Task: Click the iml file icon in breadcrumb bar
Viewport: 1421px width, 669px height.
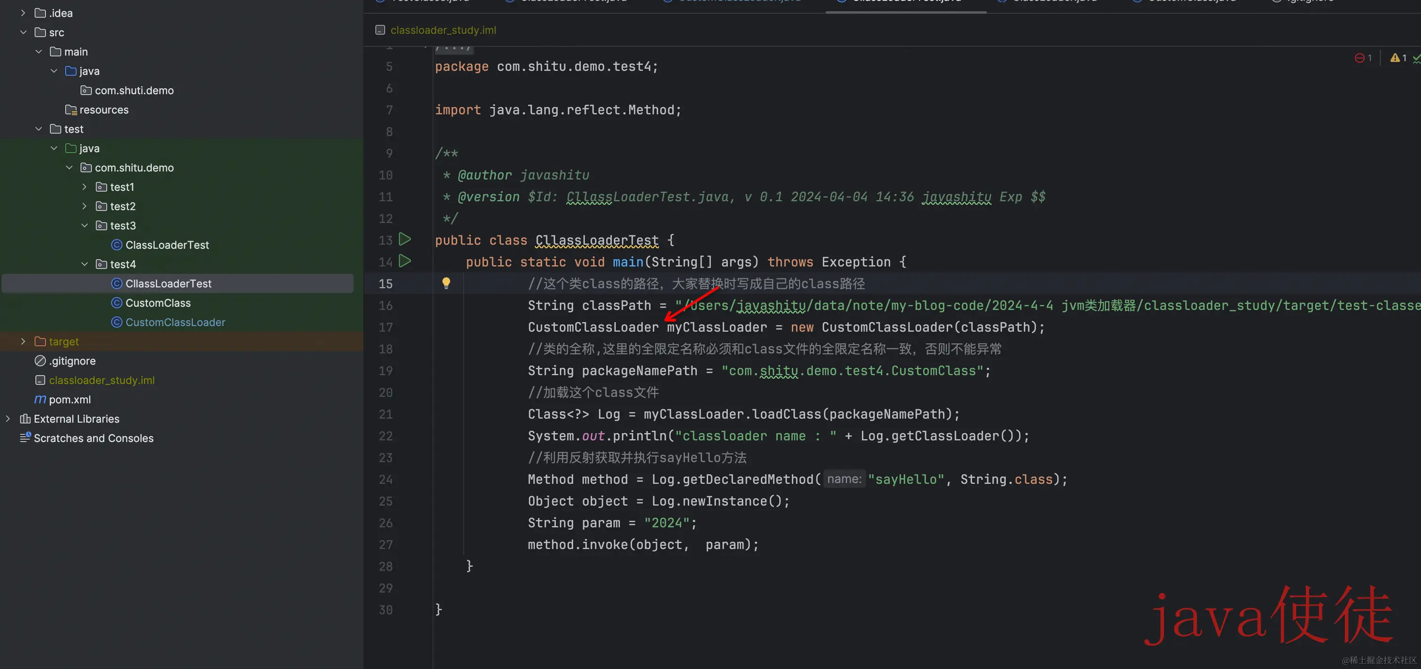Action: (x=380, y=30)
